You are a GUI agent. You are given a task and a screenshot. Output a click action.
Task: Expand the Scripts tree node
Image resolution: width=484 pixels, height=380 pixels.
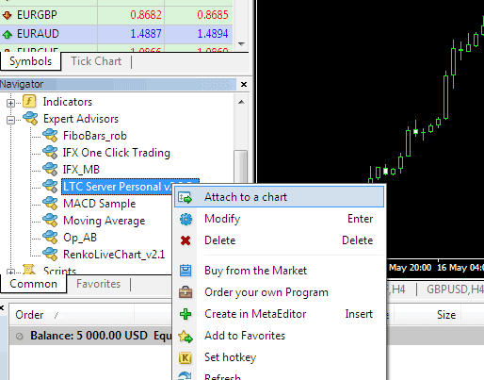pyautogui.click(x=10, y=272)
